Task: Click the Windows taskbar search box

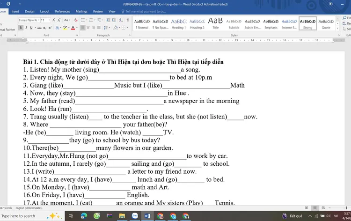Action: [21, 216]
